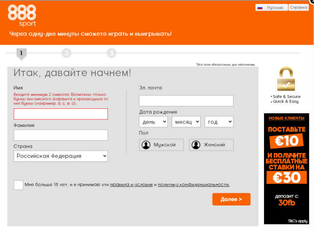
Task: Click the T&C's apply text
Action: 298,221
